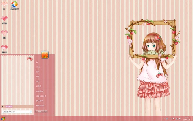Open PC from Start menu right column
193x121 pixels.
(x=37, y=62)
